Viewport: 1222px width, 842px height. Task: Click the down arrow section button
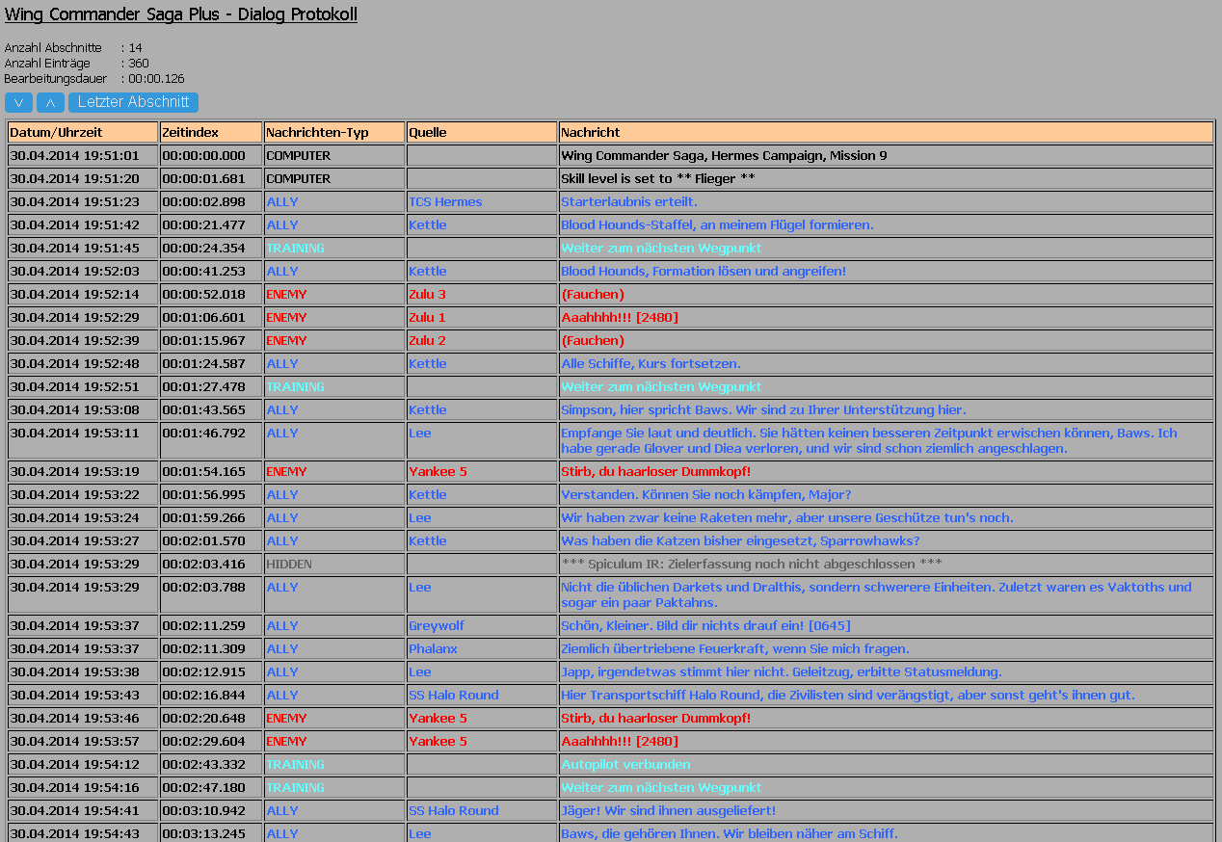18,103
